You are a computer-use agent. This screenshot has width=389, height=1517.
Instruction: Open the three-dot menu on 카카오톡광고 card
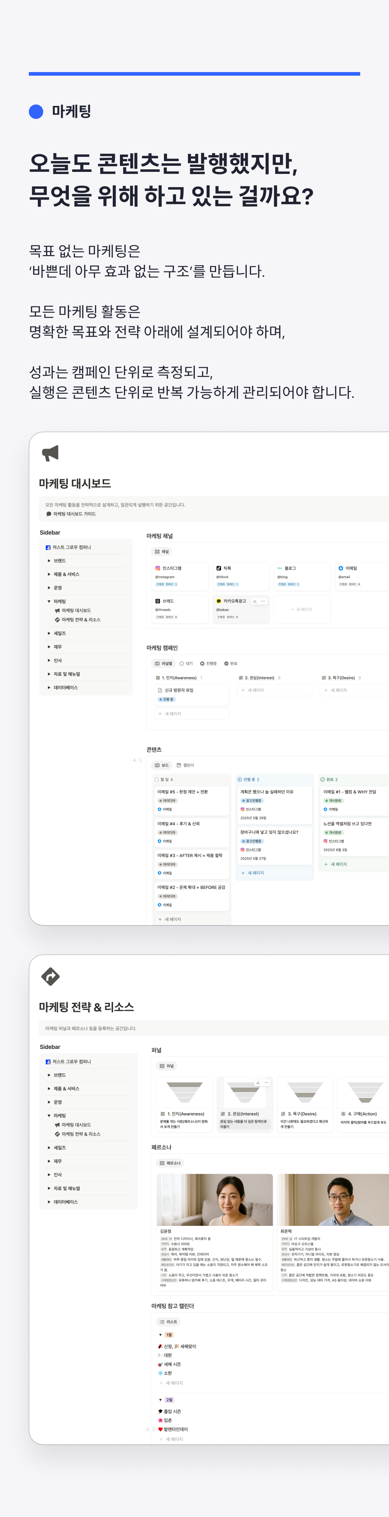coord(263,601)
